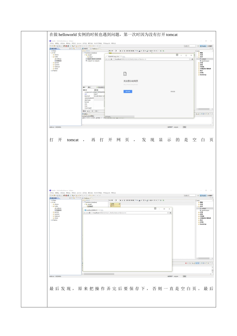This screenshot has width=237, height=336.
Task: Click the bookmark star in the error-page browser address bar
Action: [190, 59]
